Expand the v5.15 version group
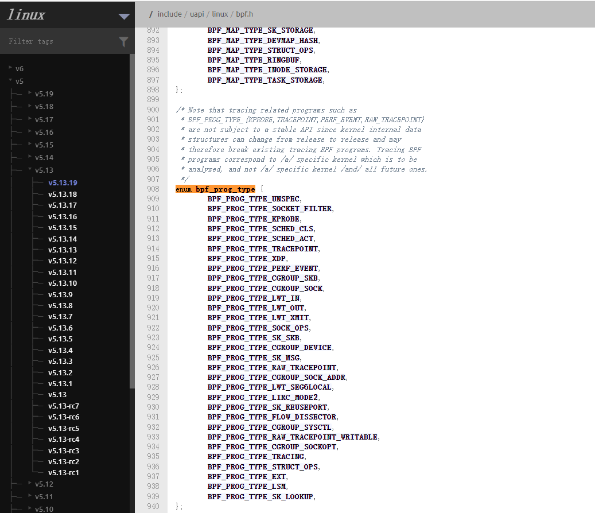595x513 pixels. [x=30, y=144]
